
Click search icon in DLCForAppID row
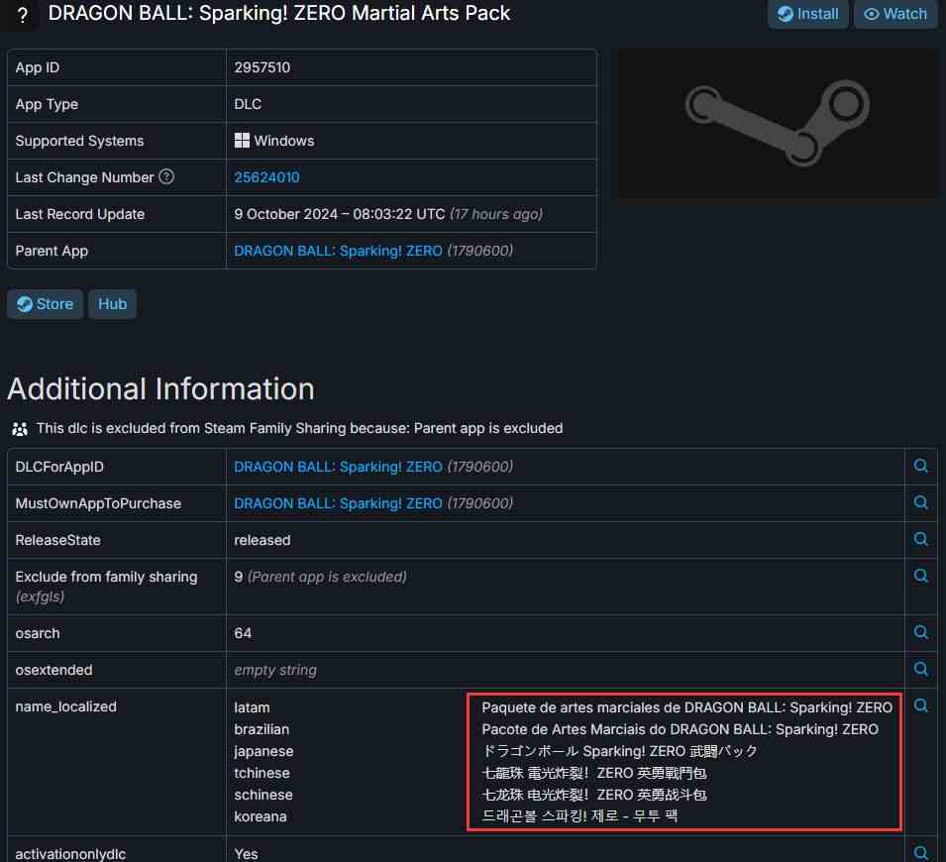[920, 466]
